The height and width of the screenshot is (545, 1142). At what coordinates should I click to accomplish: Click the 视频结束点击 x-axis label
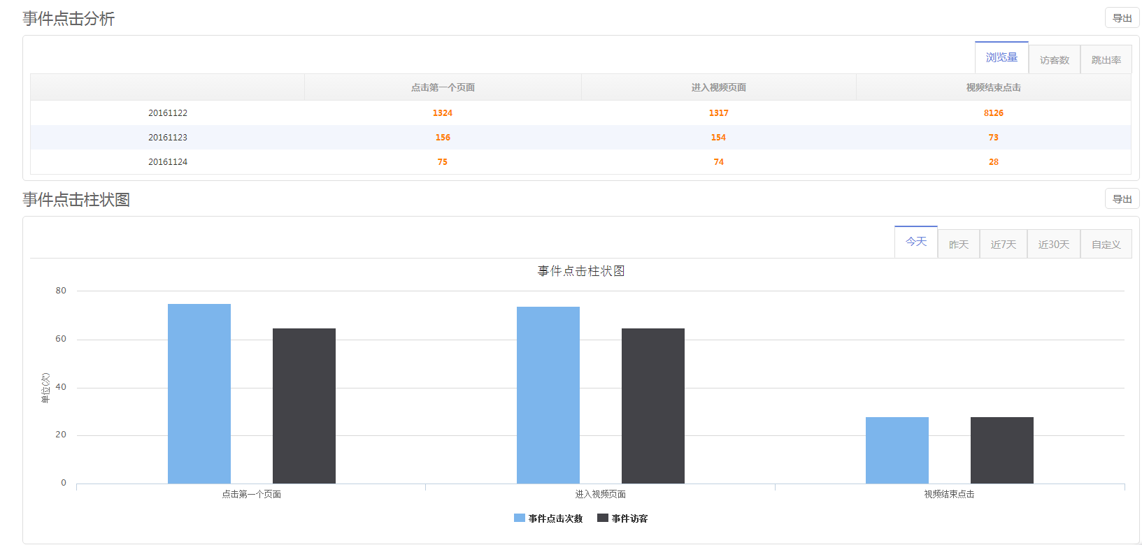pos(949,494)
